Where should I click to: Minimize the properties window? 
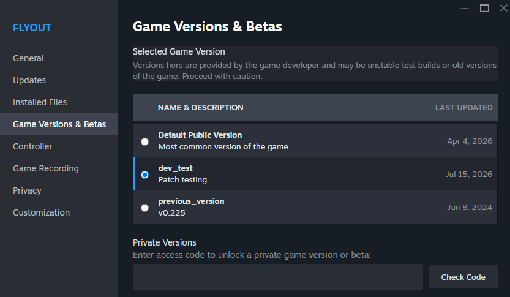coord(465,8)
